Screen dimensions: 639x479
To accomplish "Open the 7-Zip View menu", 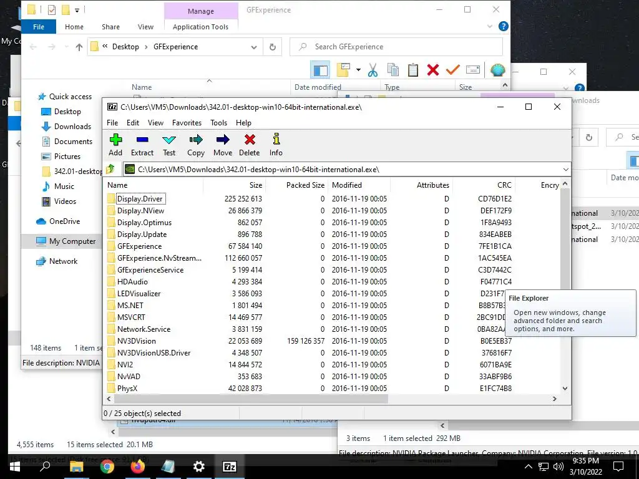I will coord(155,123).
